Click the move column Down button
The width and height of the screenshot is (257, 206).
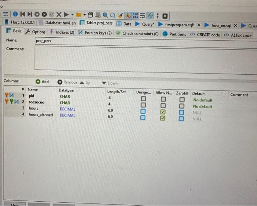(110, 83)
